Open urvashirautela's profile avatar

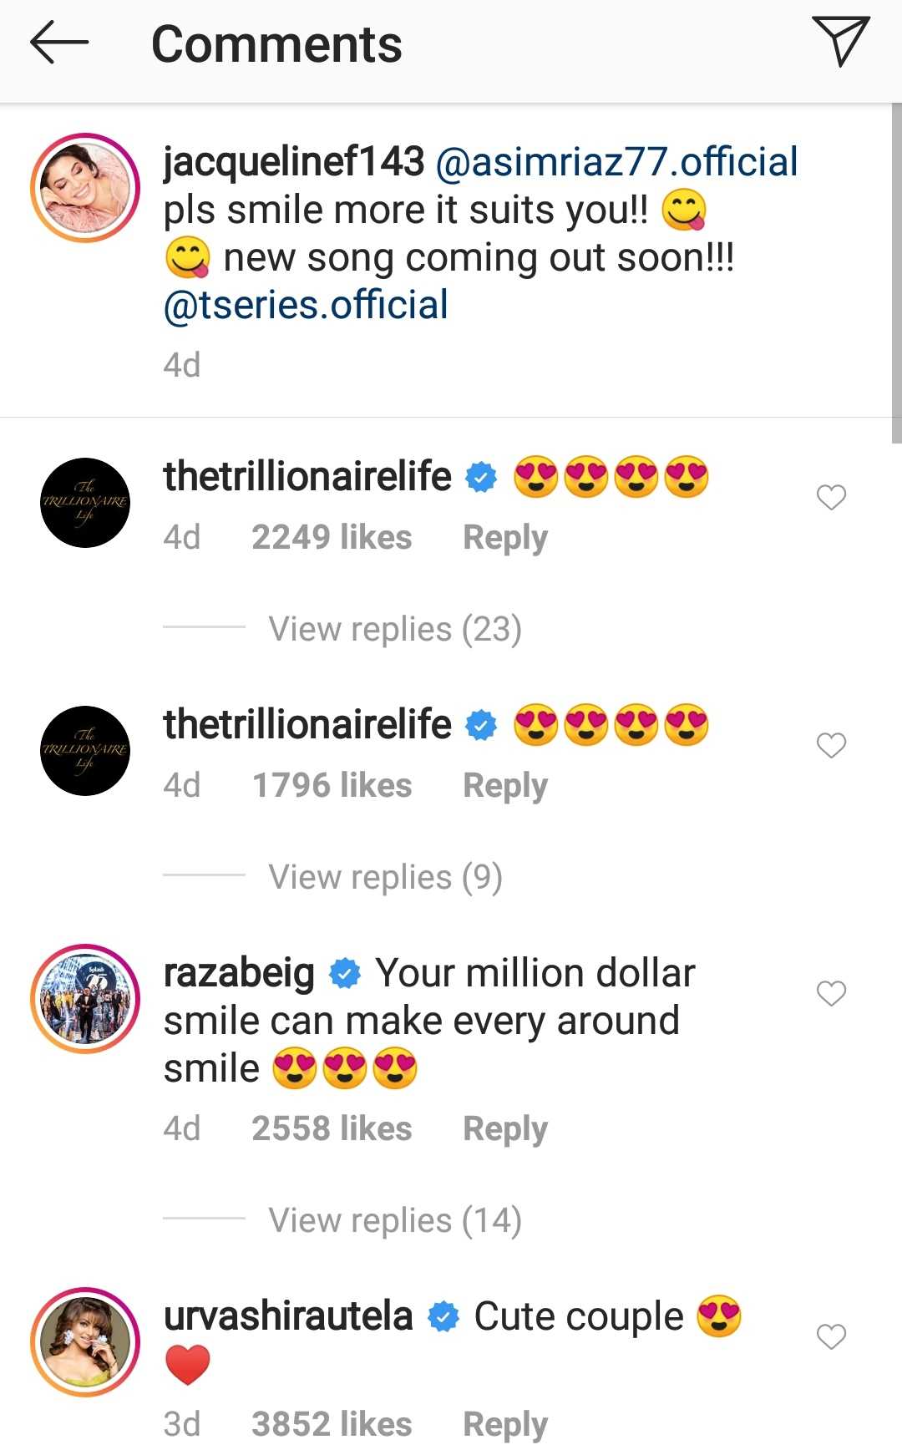pyautogui.click(x=85, y=1341)
